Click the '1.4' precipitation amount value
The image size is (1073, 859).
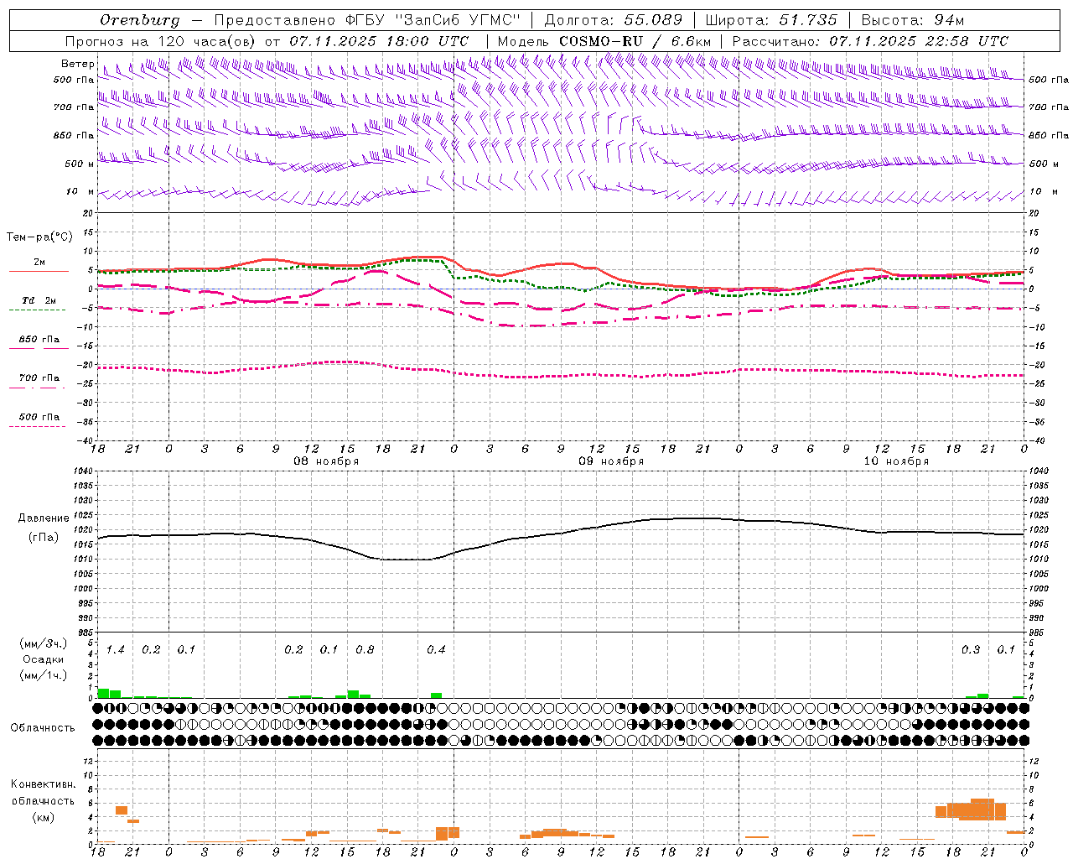(115, 649)
